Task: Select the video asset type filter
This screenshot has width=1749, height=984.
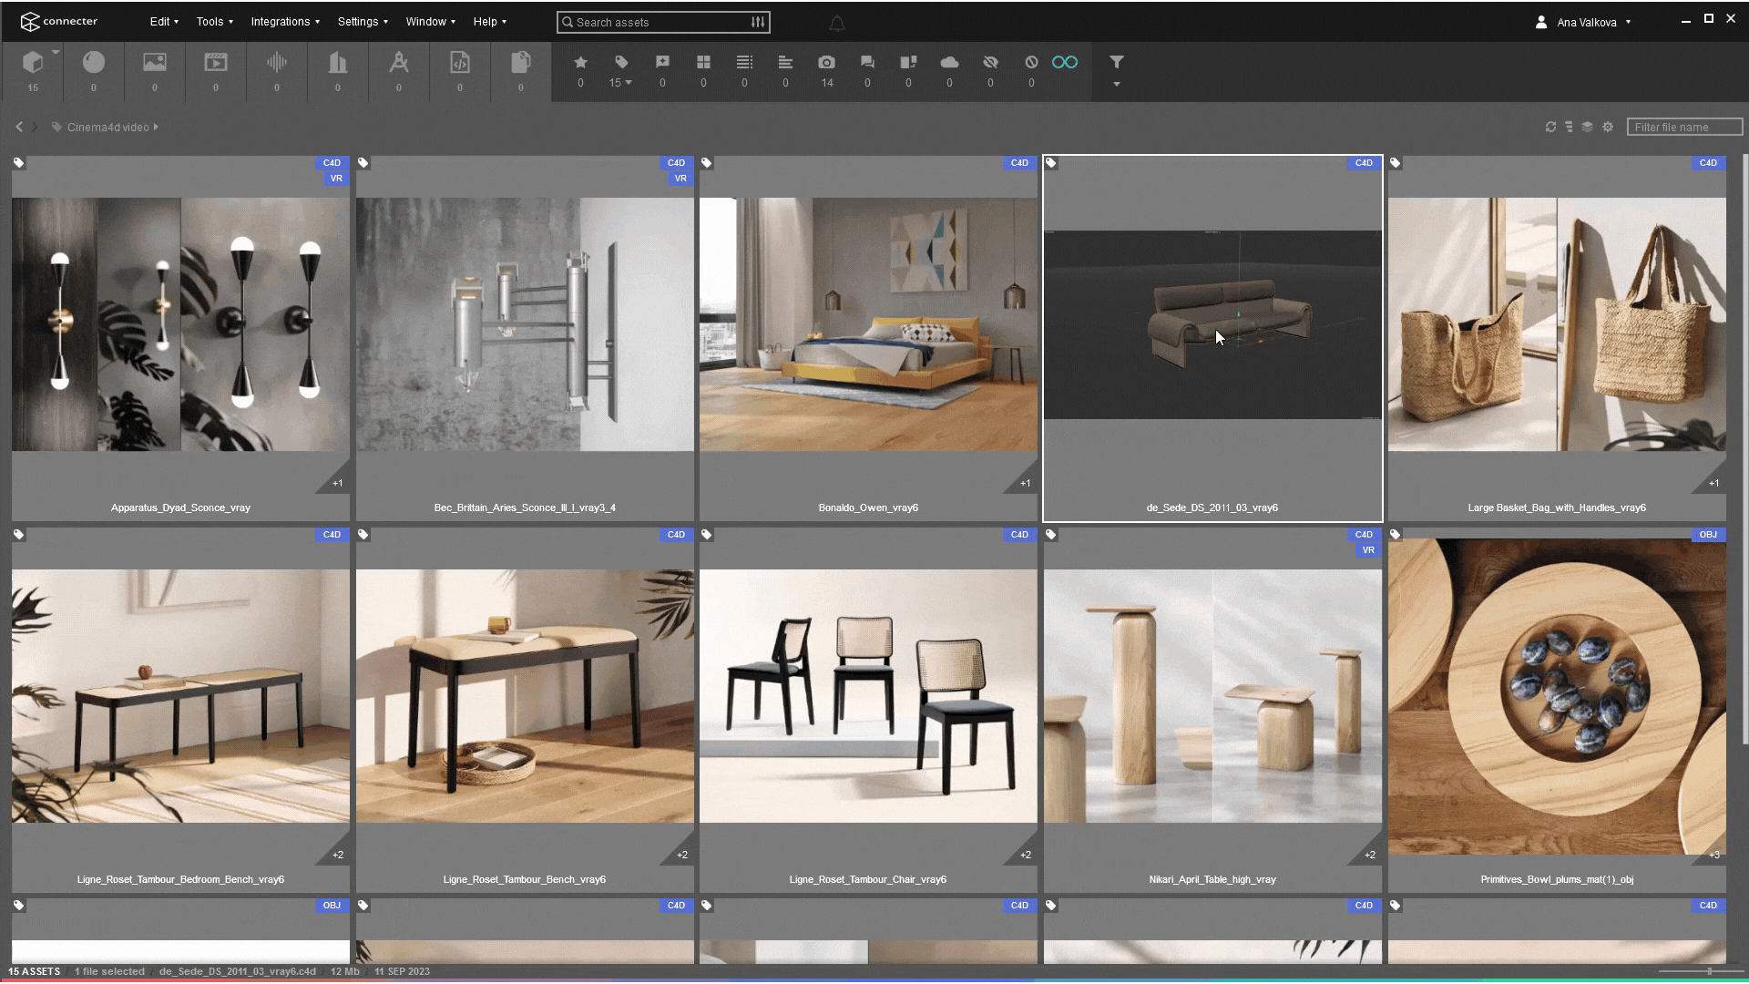Action: pos(216,62)
